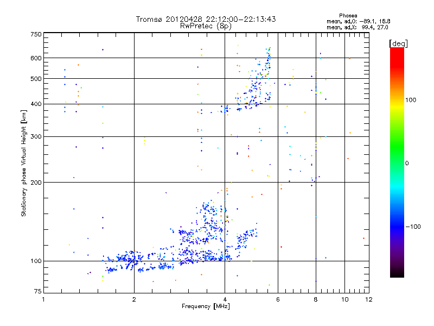Pick the blue region of the colorbar near -100
Viewport: 434px width, 326px height.
coord(397,226)
